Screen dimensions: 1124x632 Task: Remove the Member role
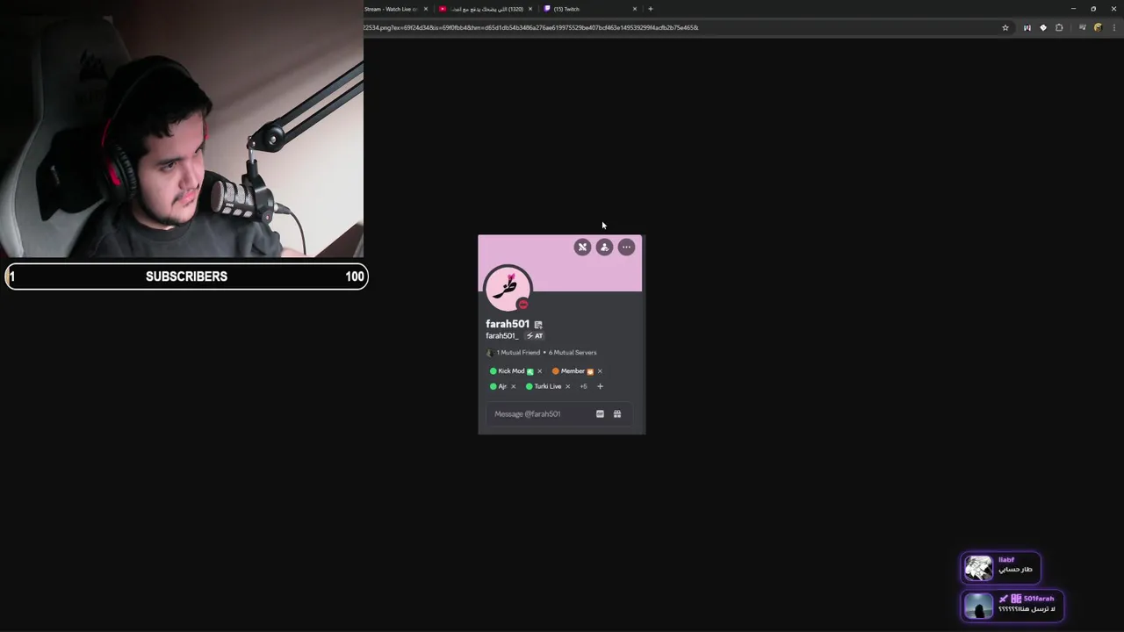(600, 371)
